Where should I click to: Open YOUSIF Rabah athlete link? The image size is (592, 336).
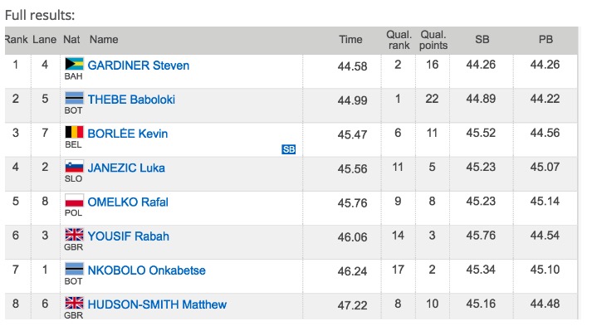coord(129,236)
